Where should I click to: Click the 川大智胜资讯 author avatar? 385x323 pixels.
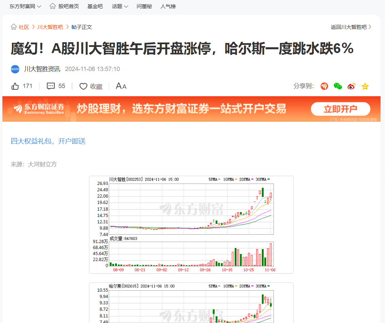(15, 69)
